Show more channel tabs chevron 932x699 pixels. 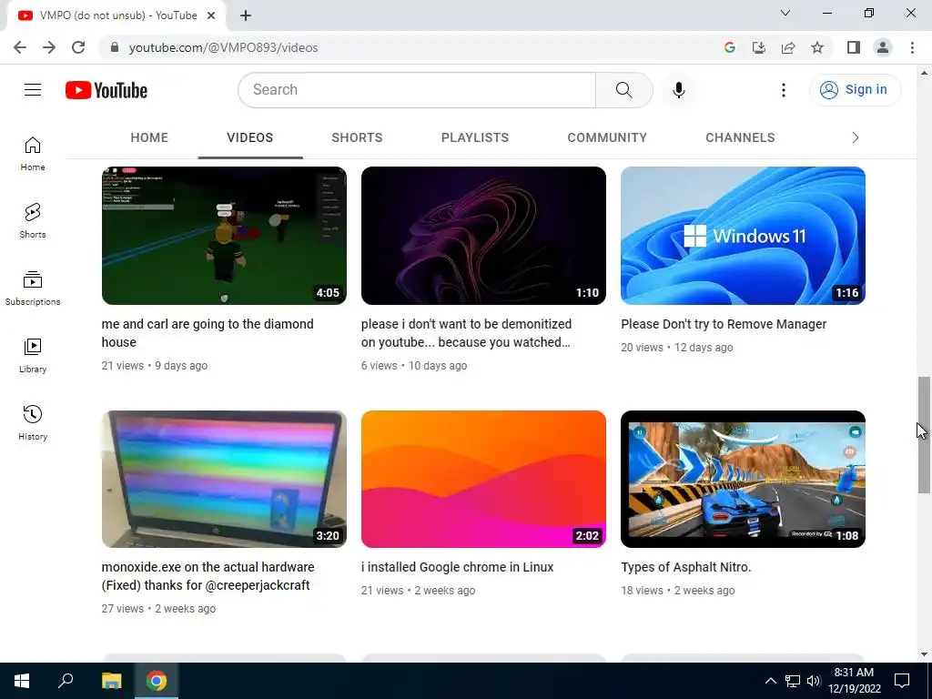pyautogui.click(x=856, y=138)
